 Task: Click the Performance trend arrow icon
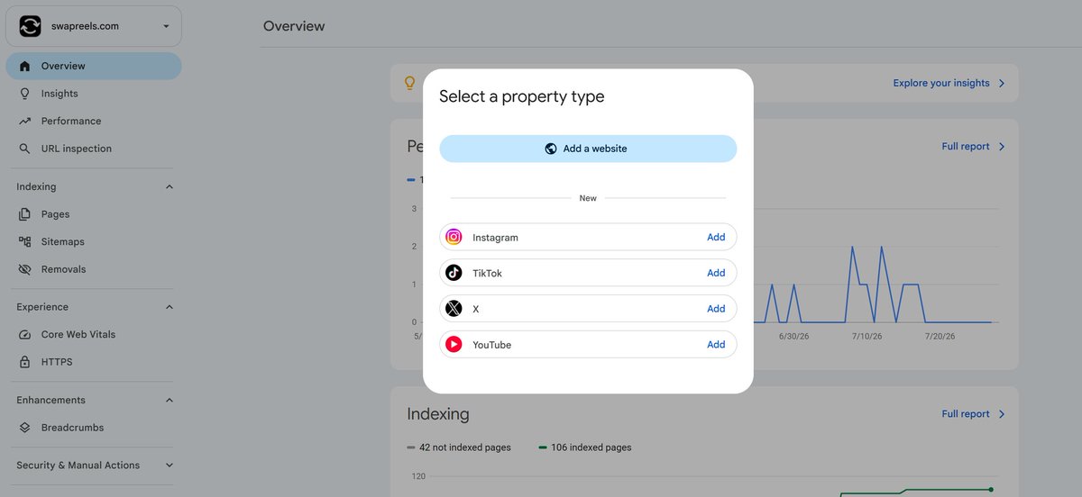point(24,121)
